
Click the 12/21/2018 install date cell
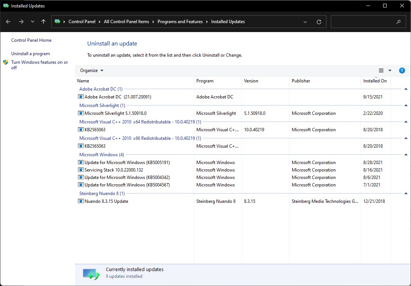(374, 201)
